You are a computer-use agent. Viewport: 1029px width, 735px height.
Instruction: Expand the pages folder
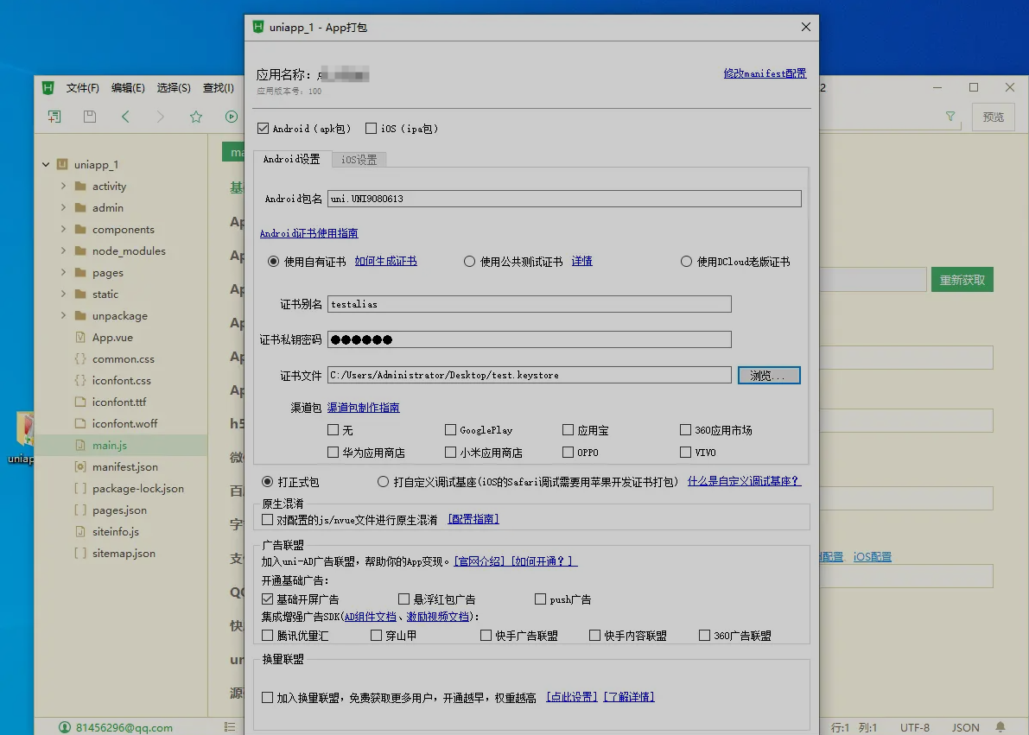[x=64, y=272]
